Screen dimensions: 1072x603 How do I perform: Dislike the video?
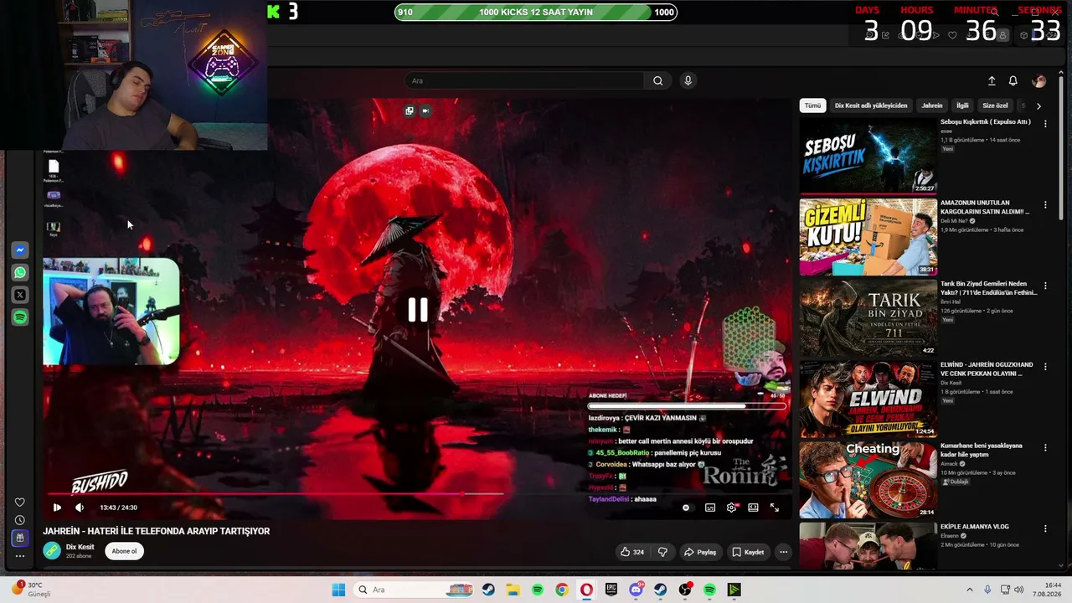[662, 552]
